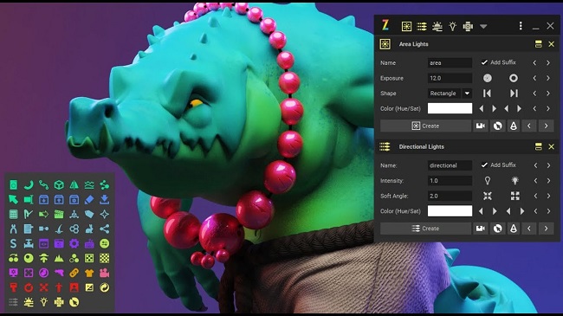Click right chevron on Exposure row
This screenshot has height=316, width=563.
[548, 78]
